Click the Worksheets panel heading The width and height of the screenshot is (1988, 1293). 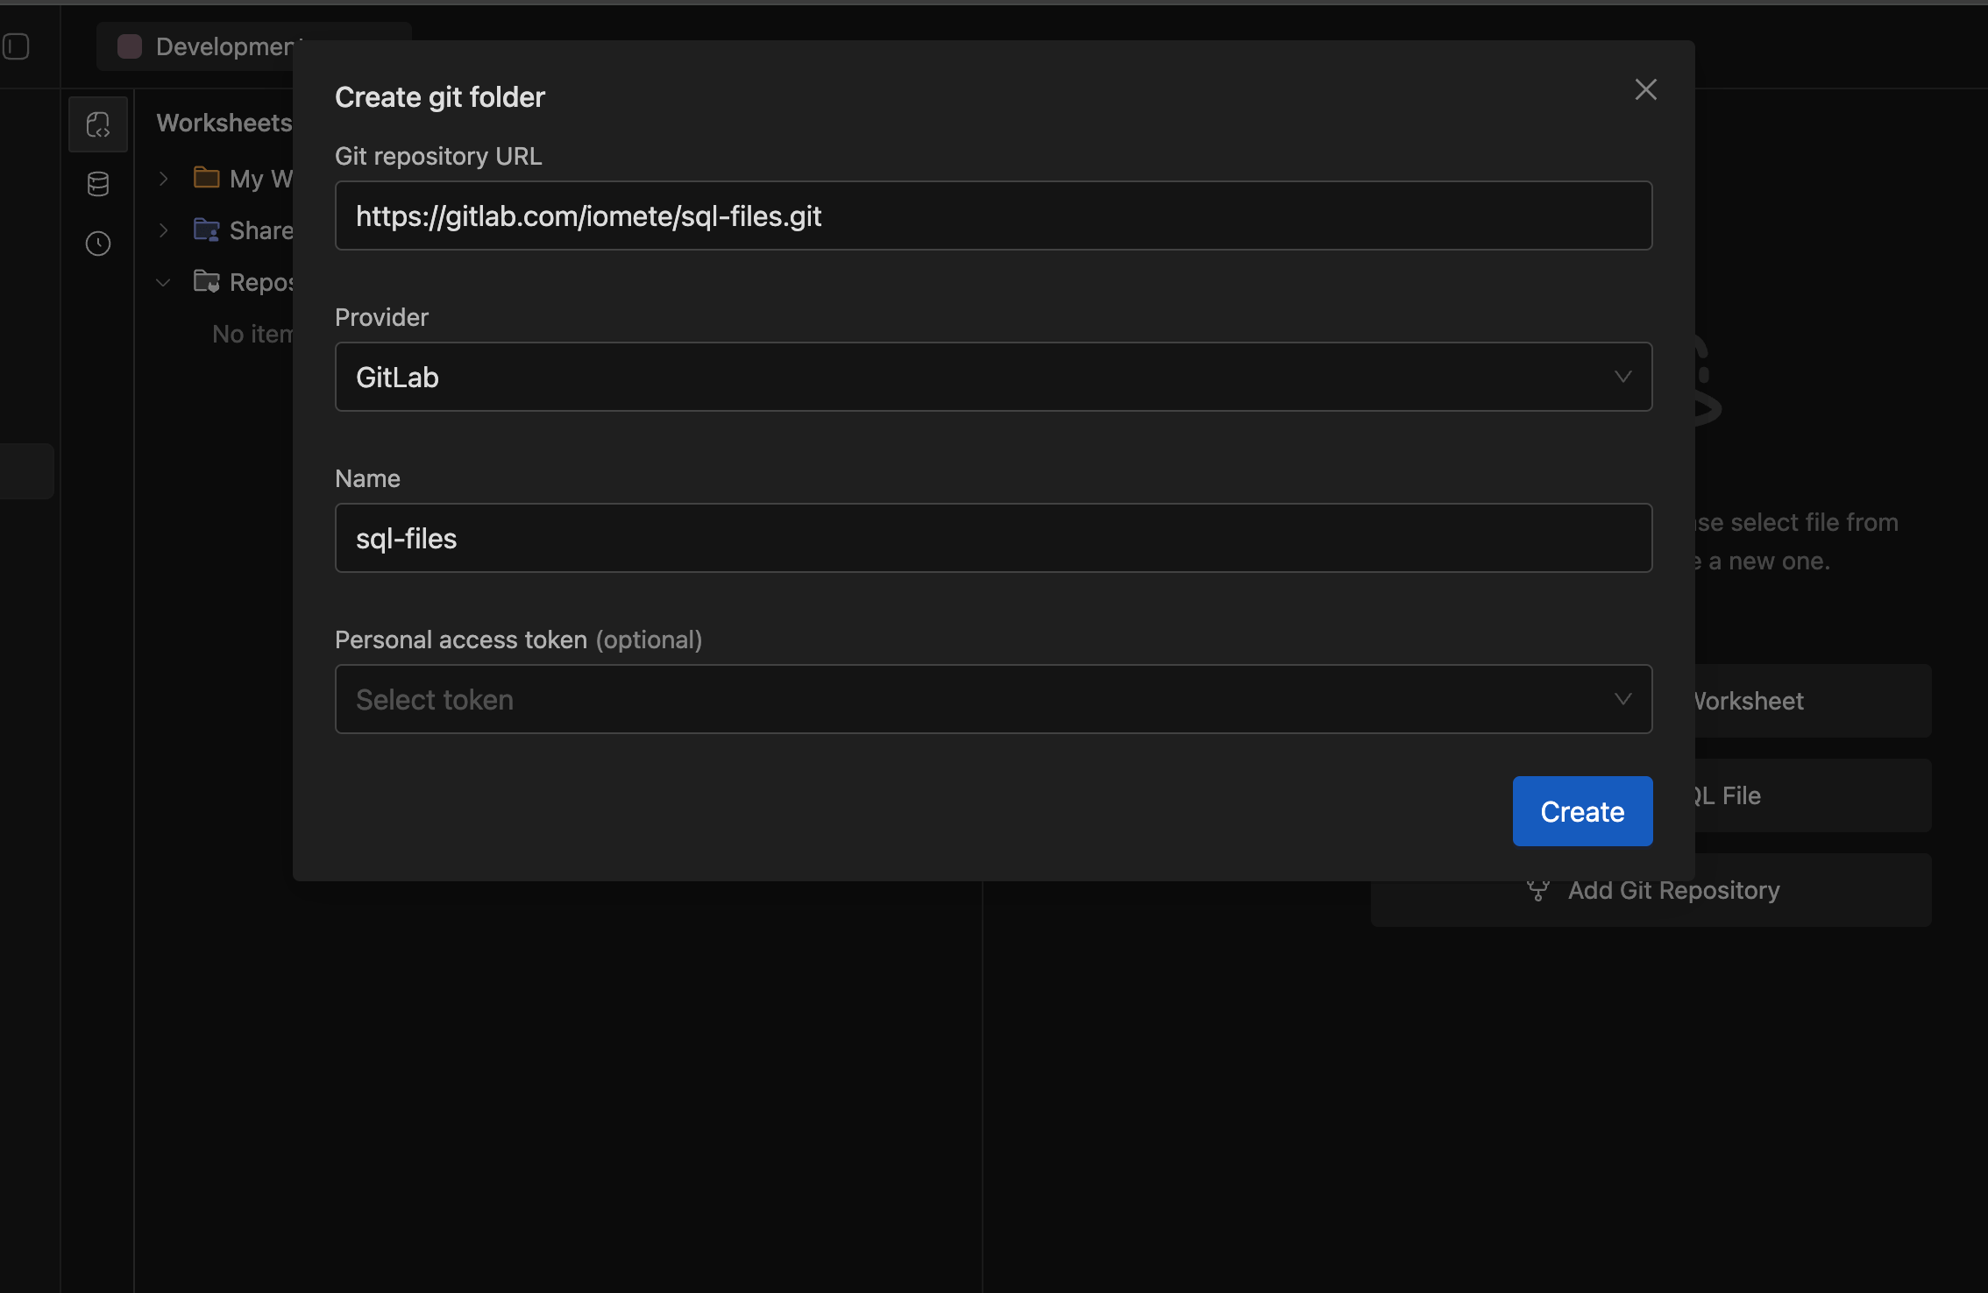point(224,123)
